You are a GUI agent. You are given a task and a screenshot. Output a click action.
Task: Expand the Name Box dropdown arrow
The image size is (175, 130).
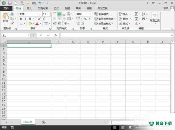[x=28, y=35]
